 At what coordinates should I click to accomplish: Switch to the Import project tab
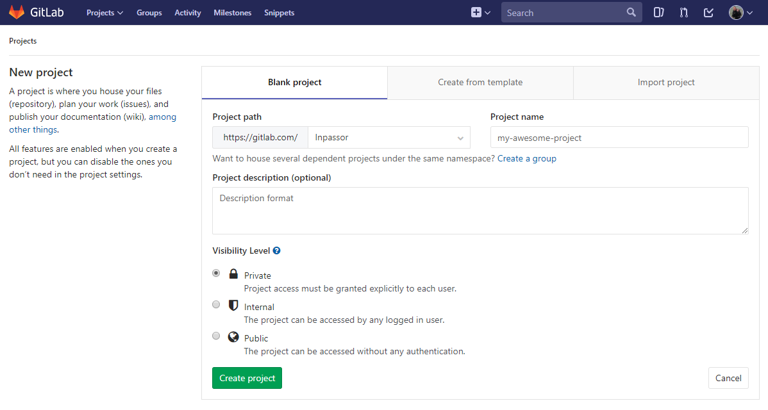coord(666,83)
